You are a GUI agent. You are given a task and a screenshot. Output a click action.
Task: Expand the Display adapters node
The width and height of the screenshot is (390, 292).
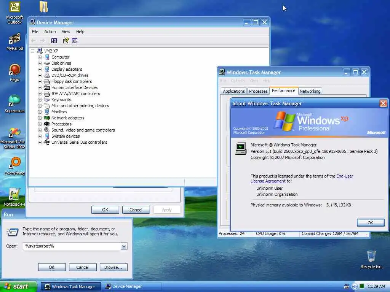click(40, 69)
